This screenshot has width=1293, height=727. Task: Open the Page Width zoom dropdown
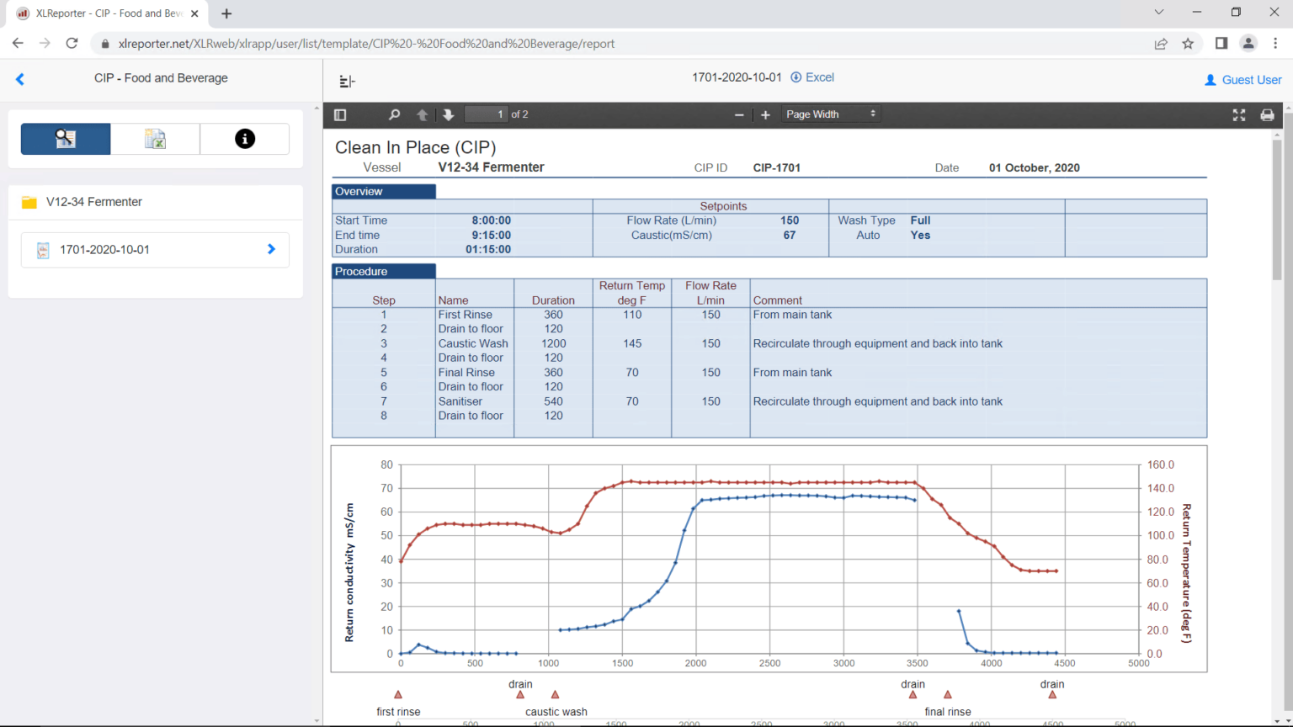coord(830,114)
